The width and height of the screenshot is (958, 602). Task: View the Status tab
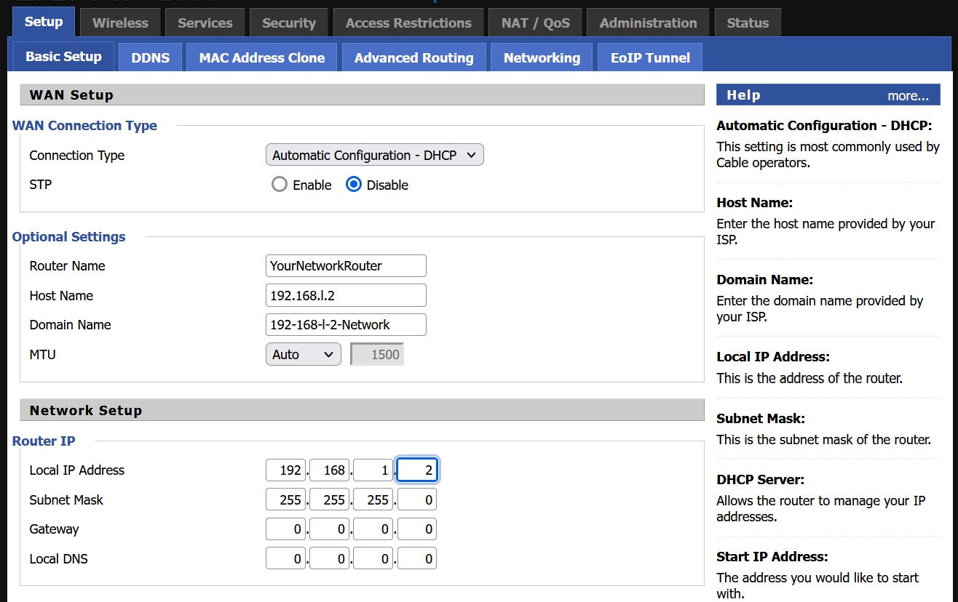(748, 23)
